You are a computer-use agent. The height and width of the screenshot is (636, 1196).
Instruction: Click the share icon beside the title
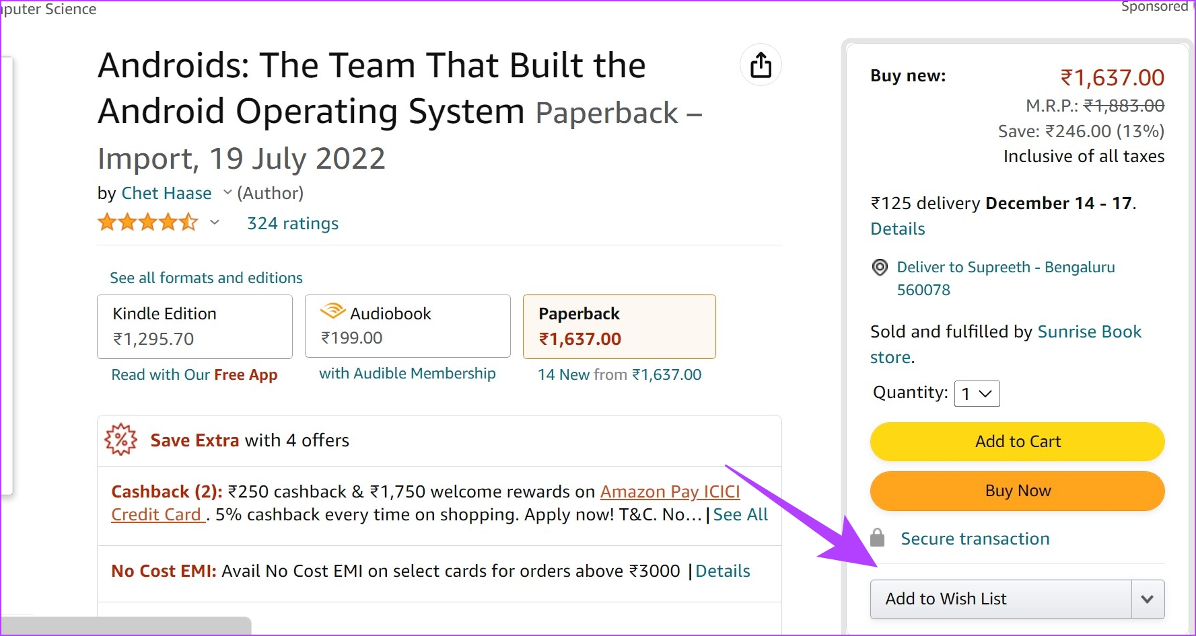[761, 65]
